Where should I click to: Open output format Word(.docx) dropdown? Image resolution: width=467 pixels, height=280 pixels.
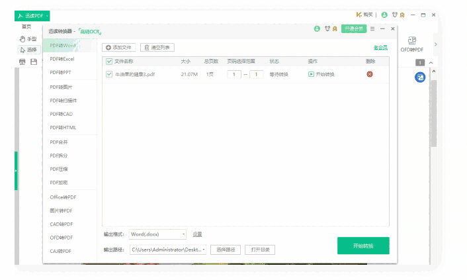[x=157, y=234]
